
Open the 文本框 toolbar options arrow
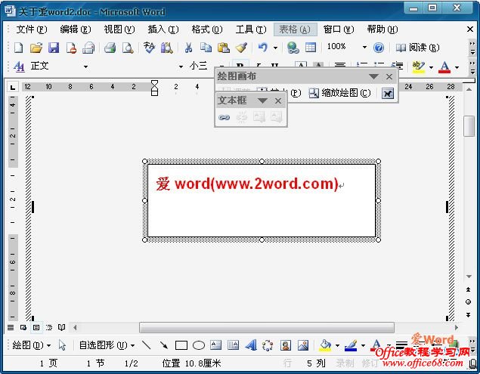262,100
